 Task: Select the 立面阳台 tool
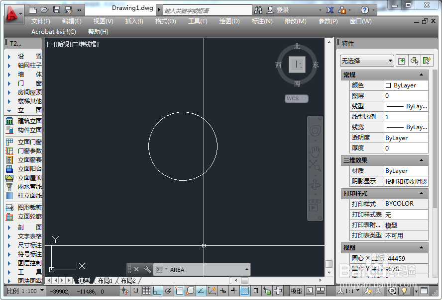click(x=24, y=169)
